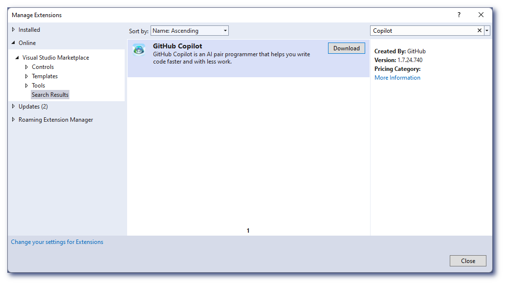Select the Installed category label
The image size is (505, 285).
(x=29, y=30)
